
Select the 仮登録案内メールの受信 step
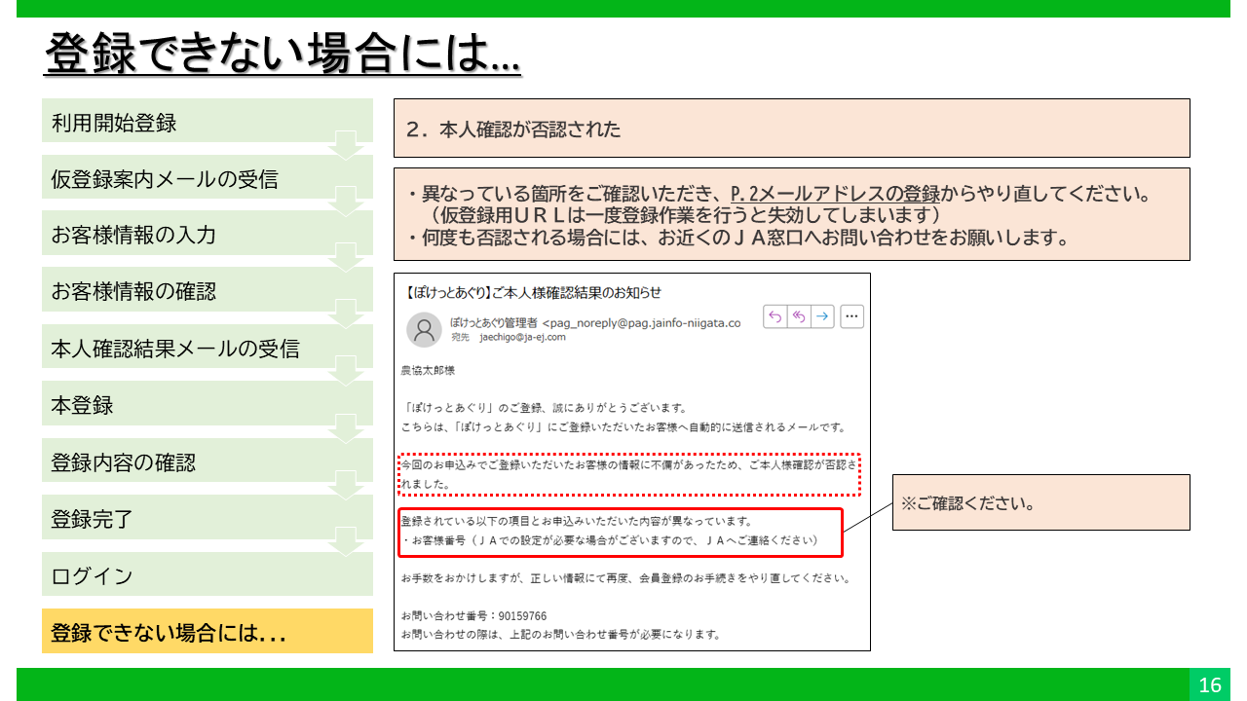207,179
